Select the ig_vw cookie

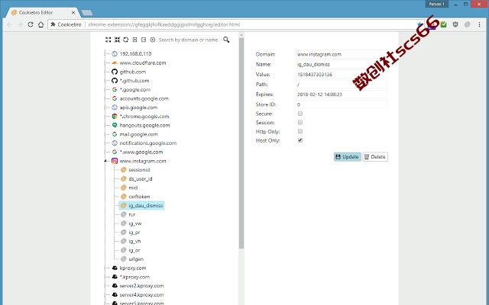(x=135, y=223)
